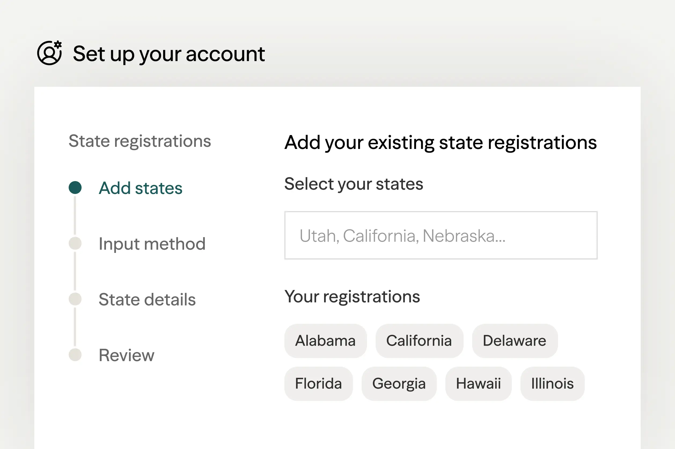Image resolution: width=675 pixels, height=449 pixels.
Task: Focus the Select your states search field
Action: click(x=441, y=235)
